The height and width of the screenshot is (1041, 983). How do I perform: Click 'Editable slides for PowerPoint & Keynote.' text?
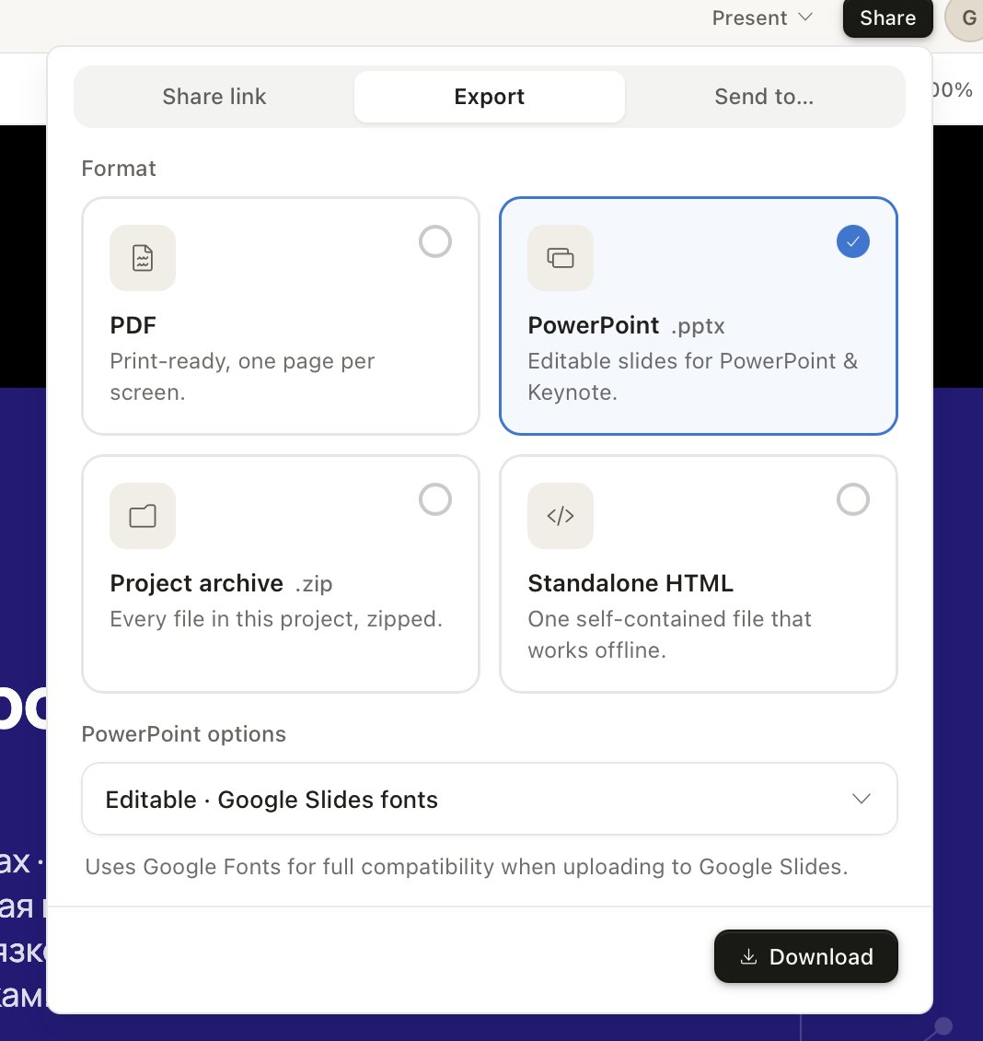tap(692, 377)
